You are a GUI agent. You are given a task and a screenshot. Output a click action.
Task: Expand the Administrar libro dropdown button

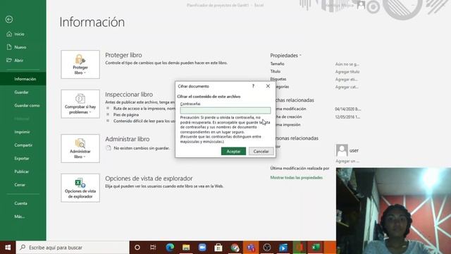tap(80, 149)
